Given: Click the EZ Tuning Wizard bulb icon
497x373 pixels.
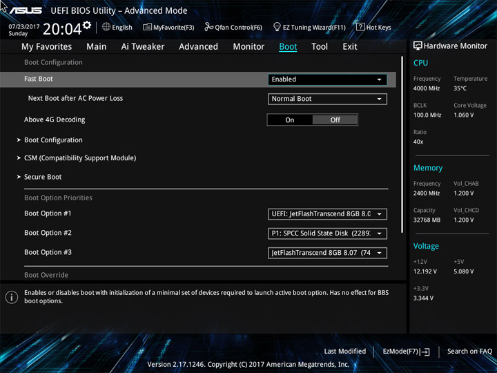Looking at the screenshot, I should [277, 27].
